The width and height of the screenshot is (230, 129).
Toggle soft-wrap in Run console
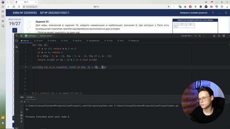(22, 112)
